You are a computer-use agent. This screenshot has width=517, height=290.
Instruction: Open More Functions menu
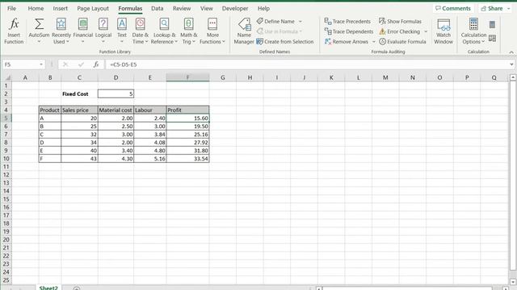[x=212, y=31]
